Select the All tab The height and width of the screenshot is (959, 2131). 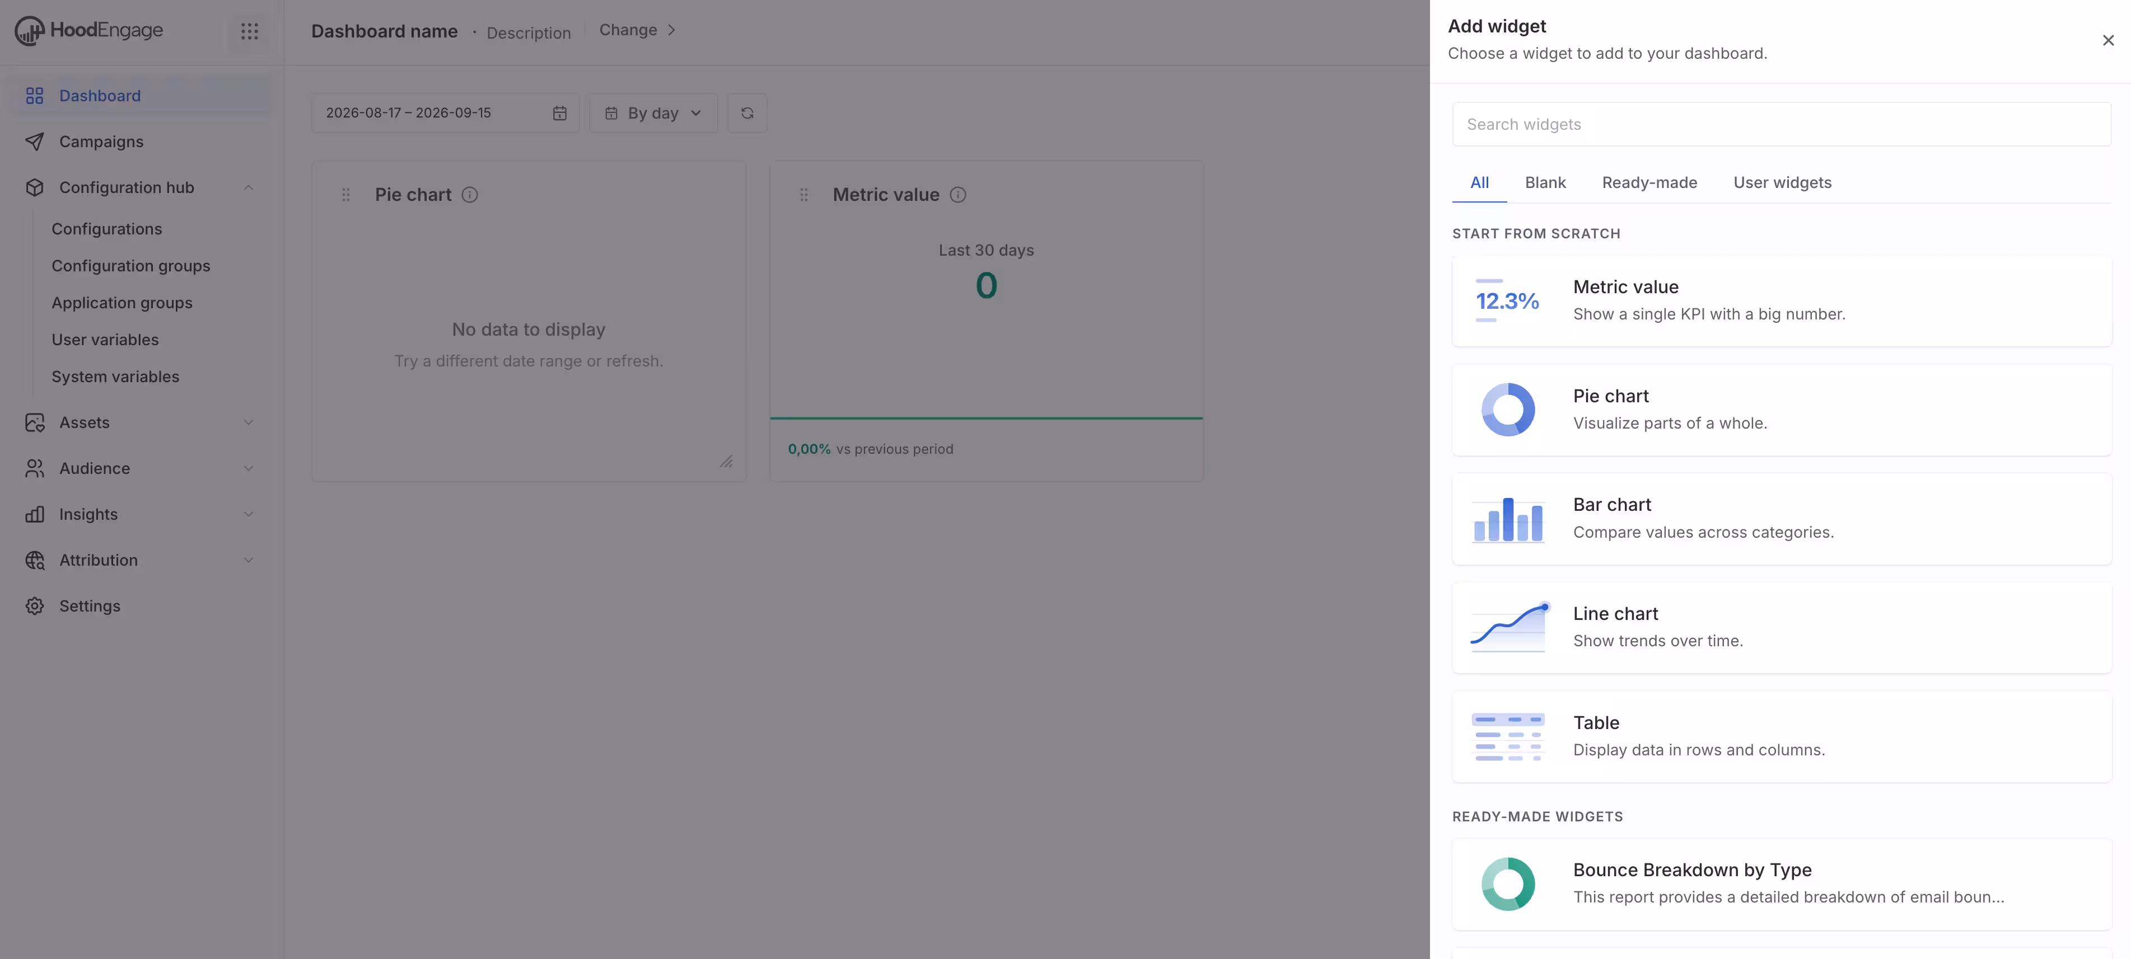pos(1479,183)
